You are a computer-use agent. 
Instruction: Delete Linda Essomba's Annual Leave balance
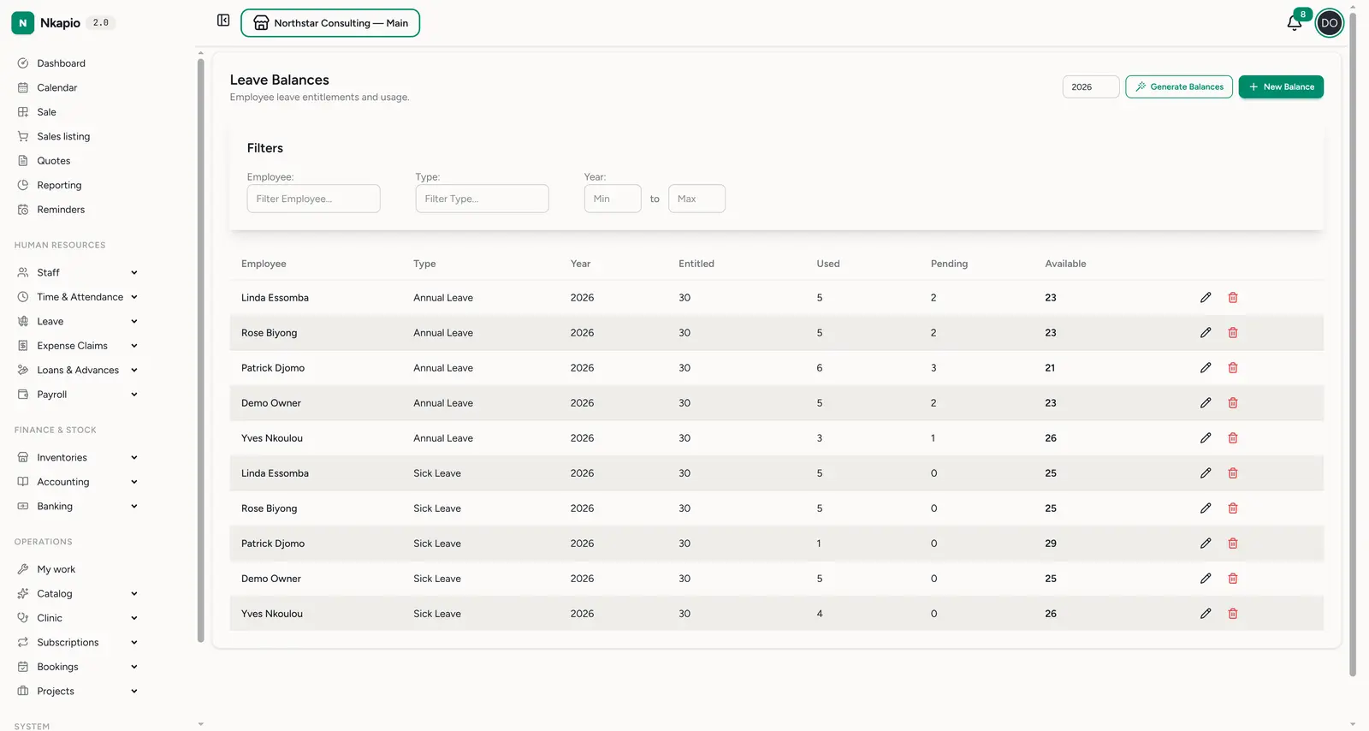click(x=1233, y=298)
